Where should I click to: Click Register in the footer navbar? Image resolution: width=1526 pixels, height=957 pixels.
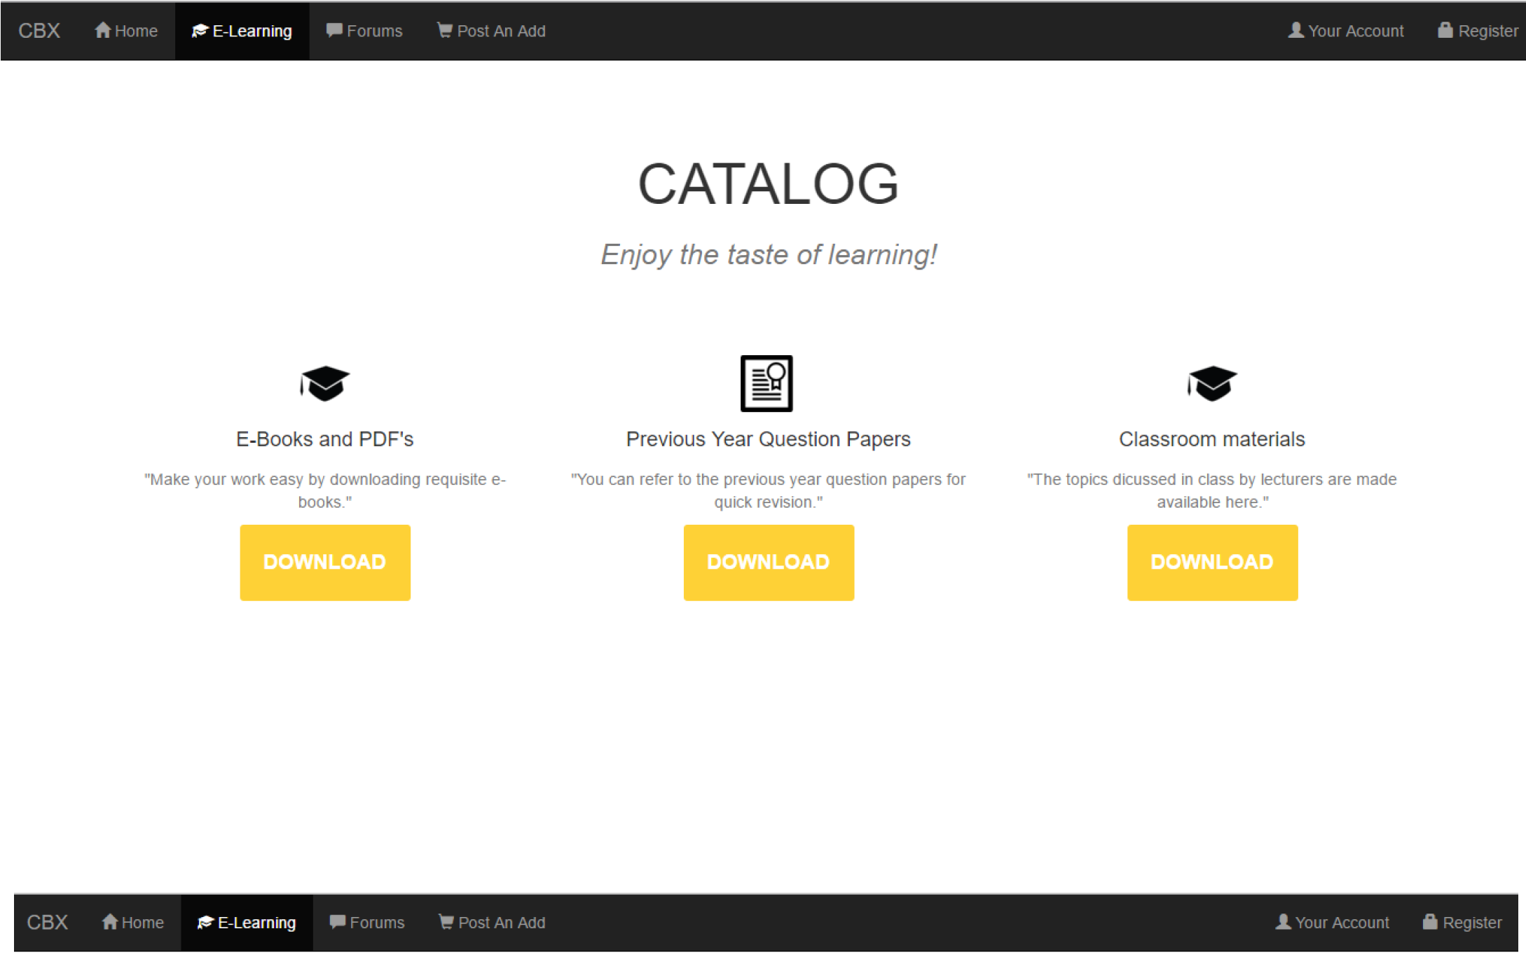point(1464,922)
